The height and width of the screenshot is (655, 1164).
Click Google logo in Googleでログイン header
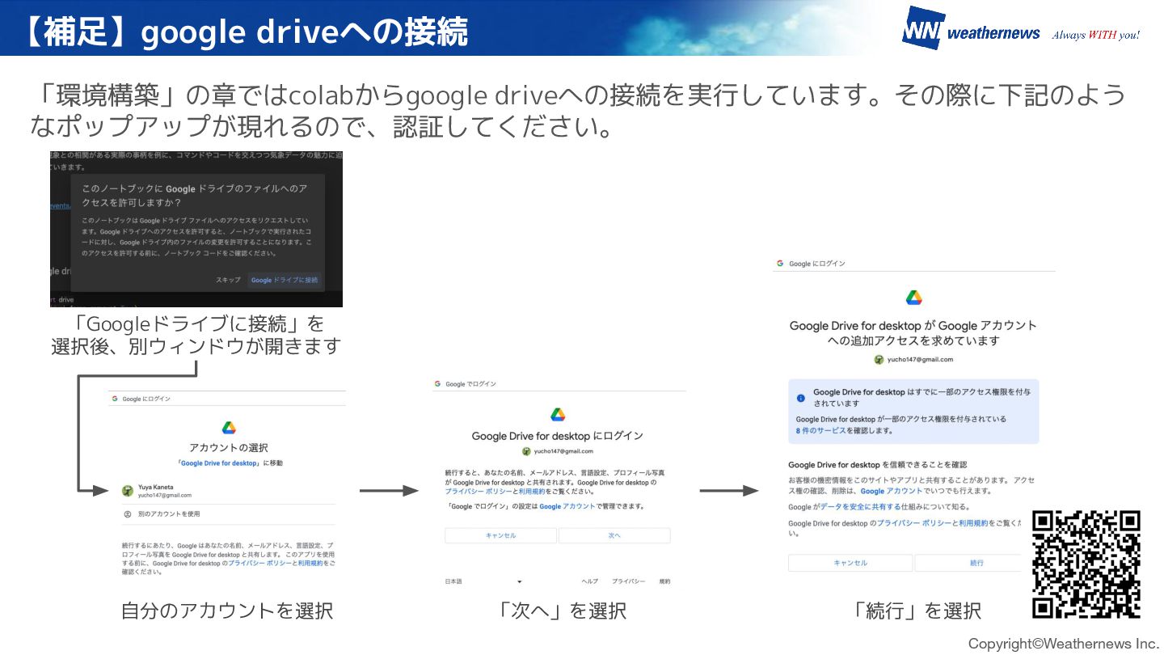(437, 384)
